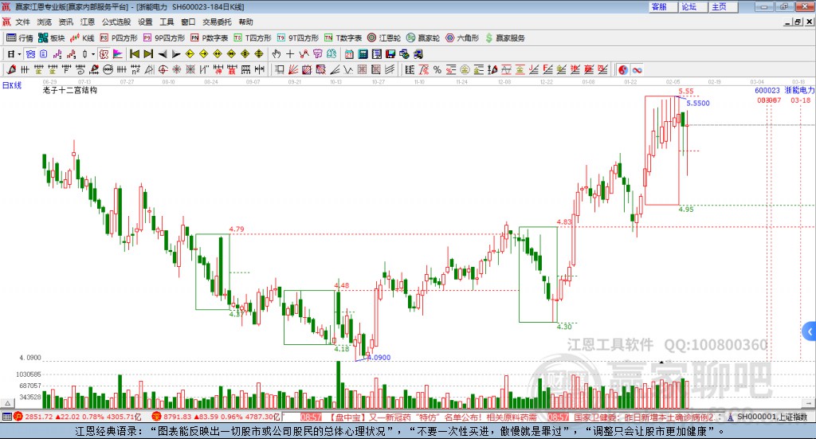Open the 六角形 hexagon tool
Image resolution: width=816 pixels, height=439 pixels.
coord(462,38)
